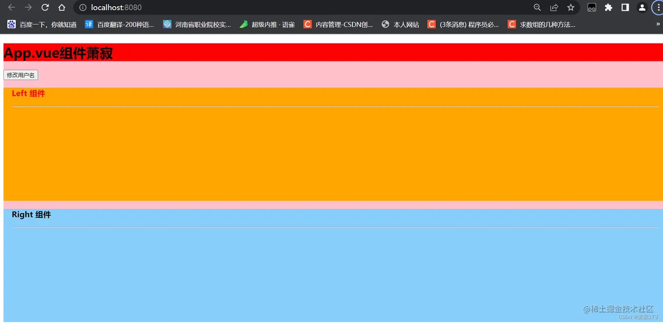Screen dimensions: 663x323
Task: Open the Tampermonkey-style extension icon
Action: pos(592,7)
